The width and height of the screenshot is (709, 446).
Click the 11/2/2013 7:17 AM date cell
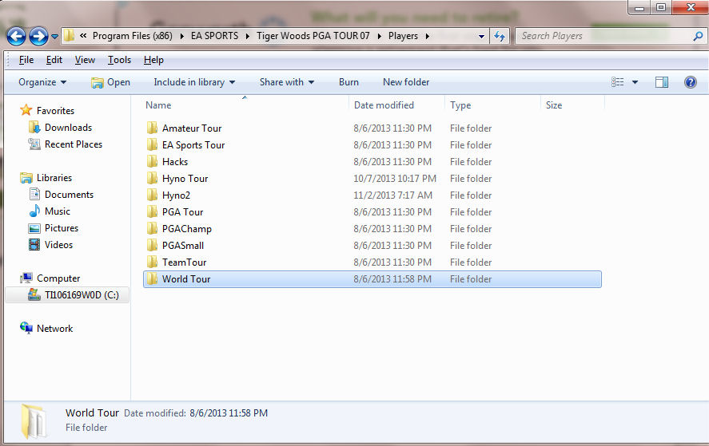[393, 195]
